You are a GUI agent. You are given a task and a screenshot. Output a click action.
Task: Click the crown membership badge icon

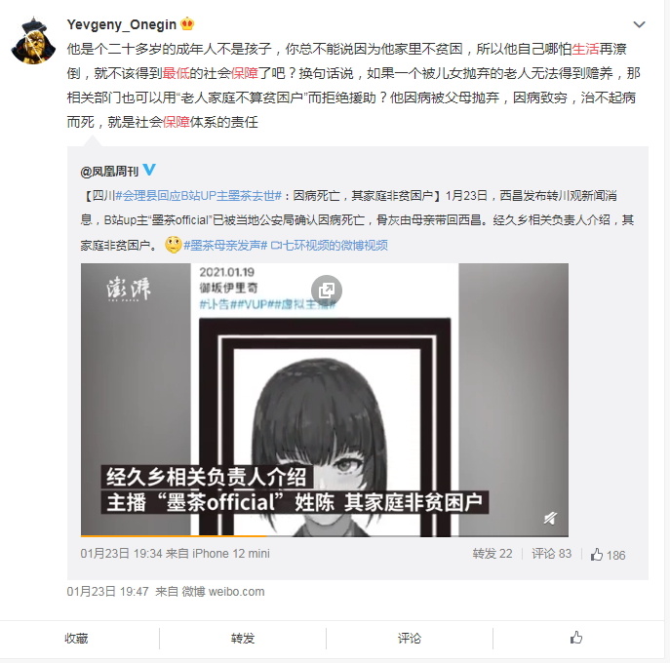187,24
